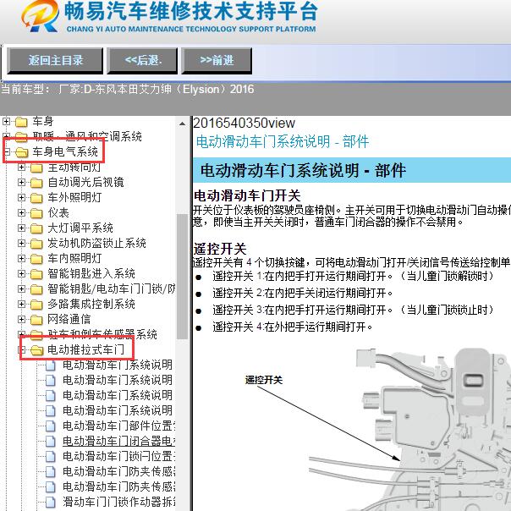Select the 车内照明灯 tree label
The width and height of the screenshot is (511, 511).
74,258
